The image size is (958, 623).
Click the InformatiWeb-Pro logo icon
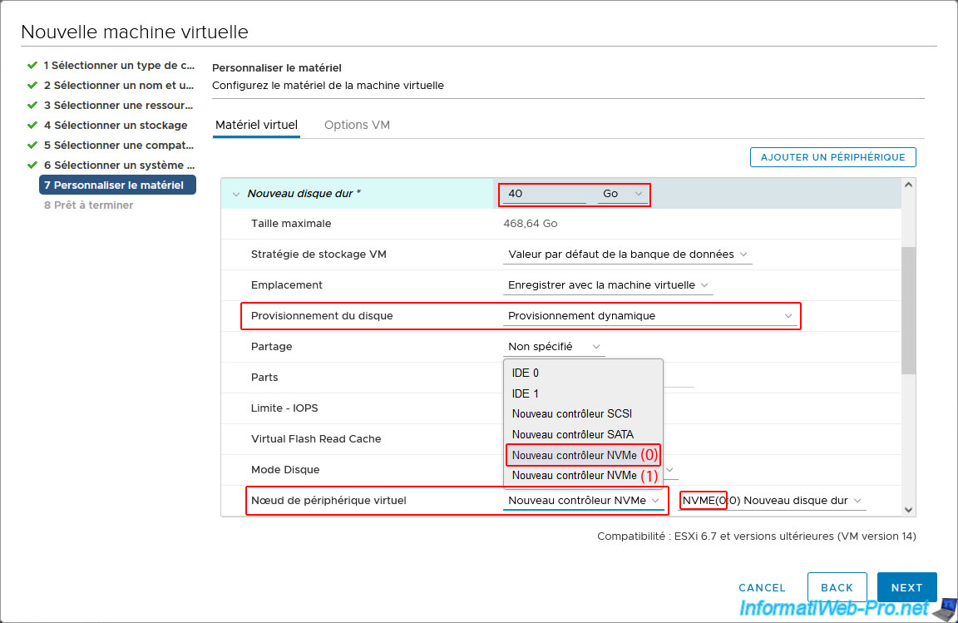[944, 608]
